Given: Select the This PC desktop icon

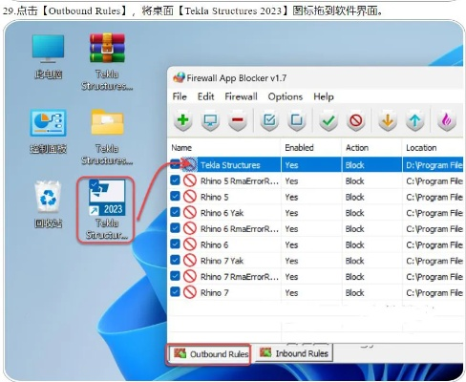Looking at the screenshot, I should pyautogui.click(x=48, y=56).
